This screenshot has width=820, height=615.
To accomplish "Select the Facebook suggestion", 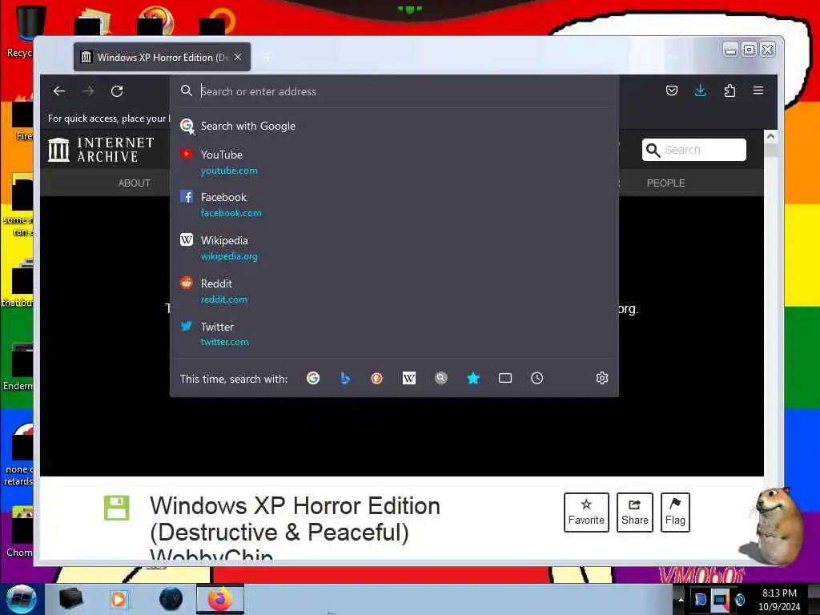I will 394,205.
